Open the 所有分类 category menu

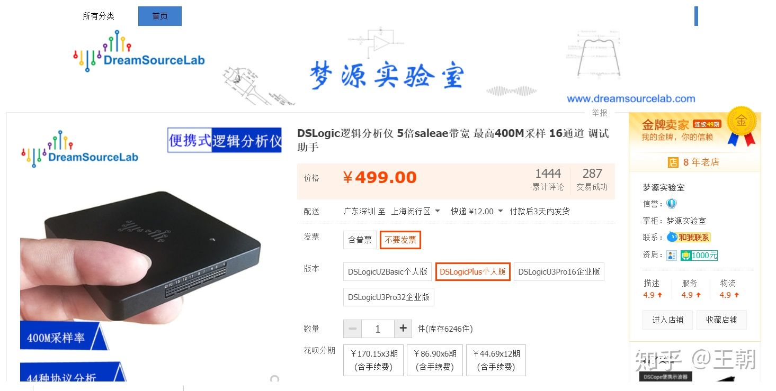click(99, 16)
